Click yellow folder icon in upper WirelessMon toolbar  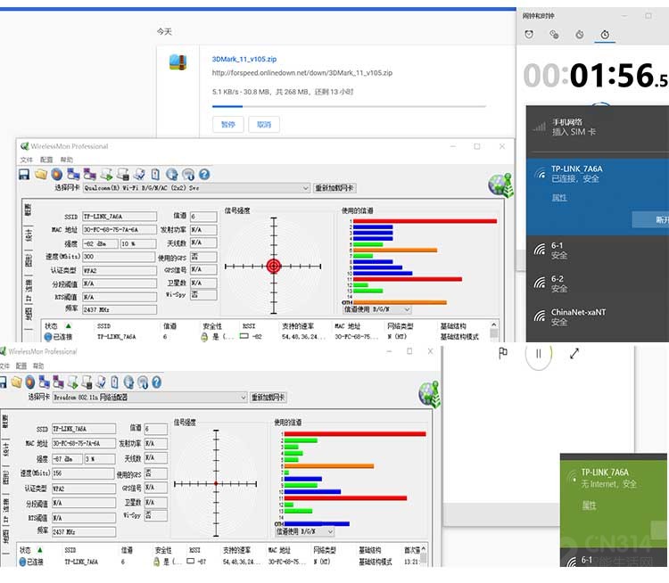pos(41,174)
